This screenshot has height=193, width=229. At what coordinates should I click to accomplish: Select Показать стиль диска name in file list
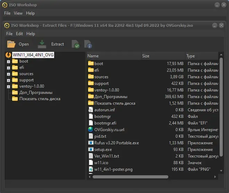click(x=115, y=103)
